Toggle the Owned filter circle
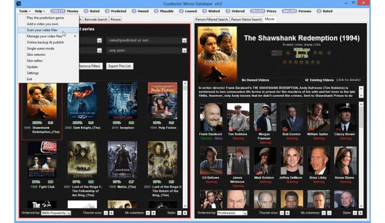385x223 pixels. [134, 11]
